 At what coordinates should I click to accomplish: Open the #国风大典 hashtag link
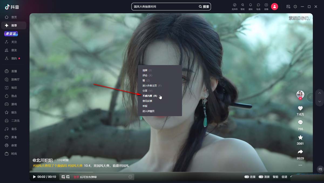point(75,166)
